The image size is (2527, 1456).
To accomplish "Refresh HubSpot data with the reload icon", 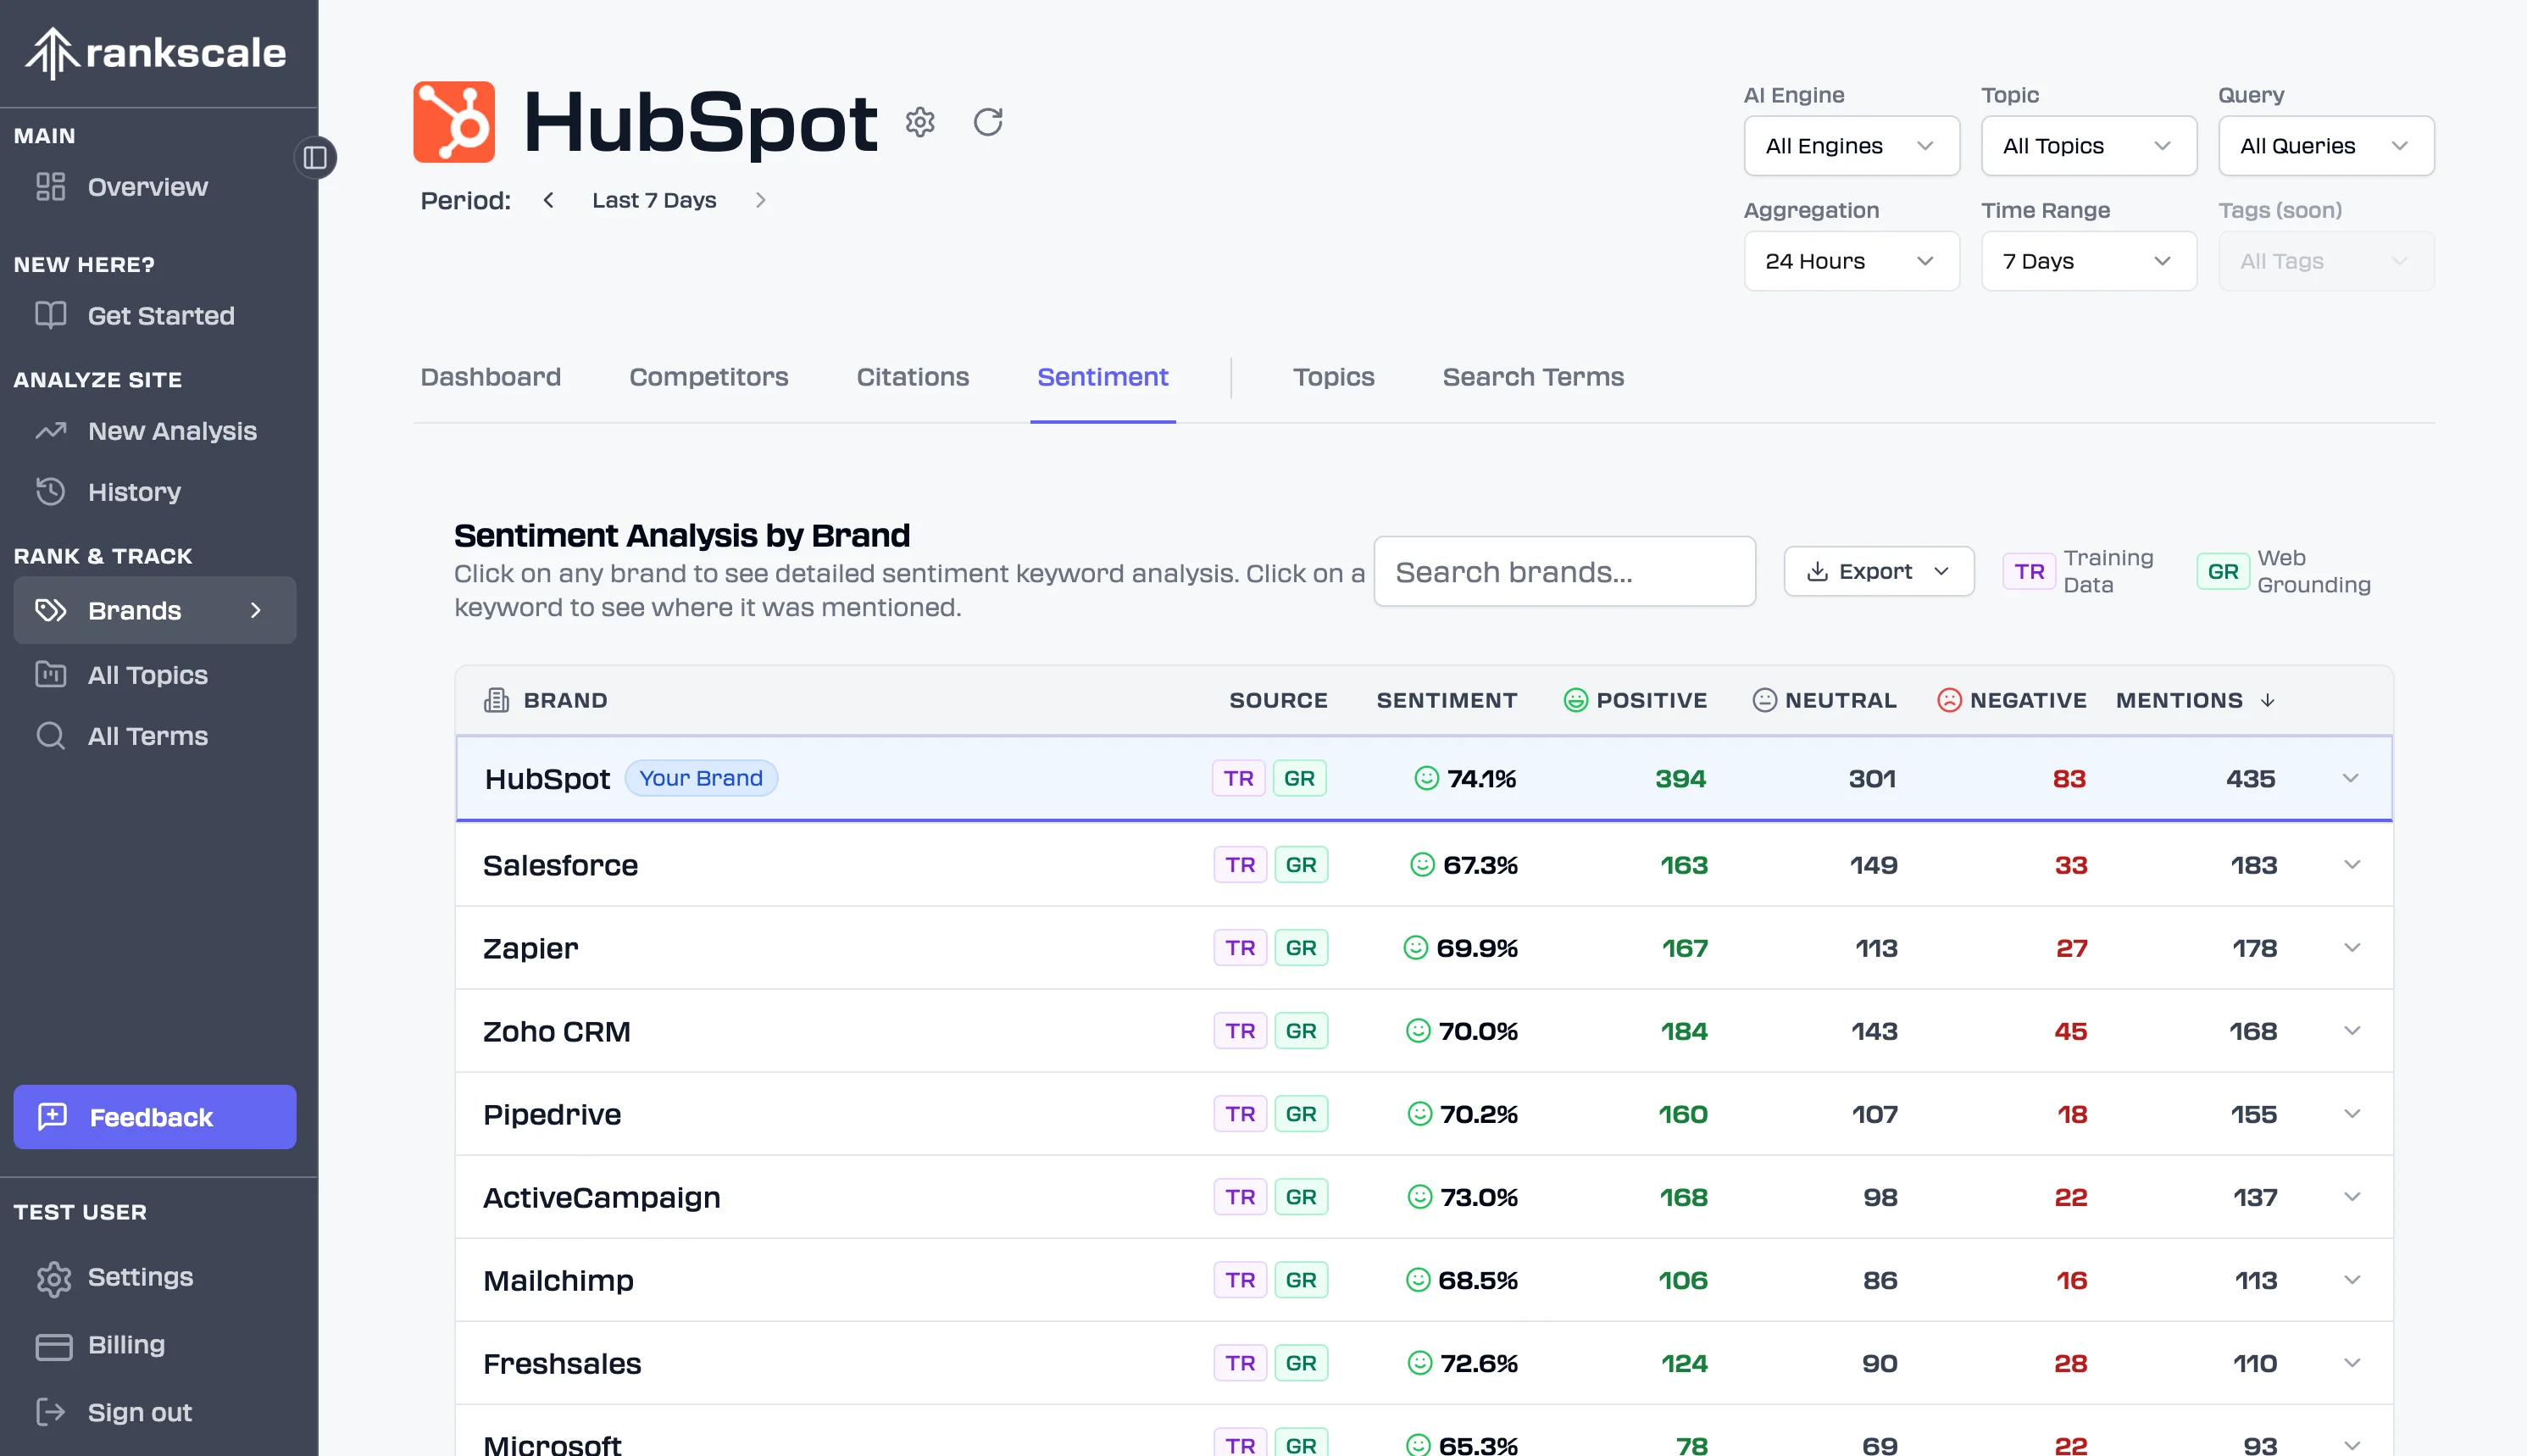I will (x=987, y=122).
